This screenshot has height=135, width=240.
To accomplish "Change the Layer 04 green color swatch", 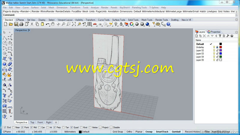I will click(220, 57).
